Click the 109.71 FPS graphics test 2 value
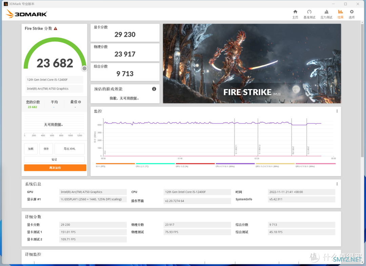 [93, 239]
